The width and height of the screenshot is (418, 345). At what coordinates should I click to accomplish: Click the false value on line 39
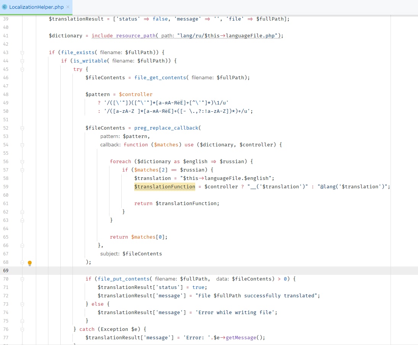(x=160, y=19)
